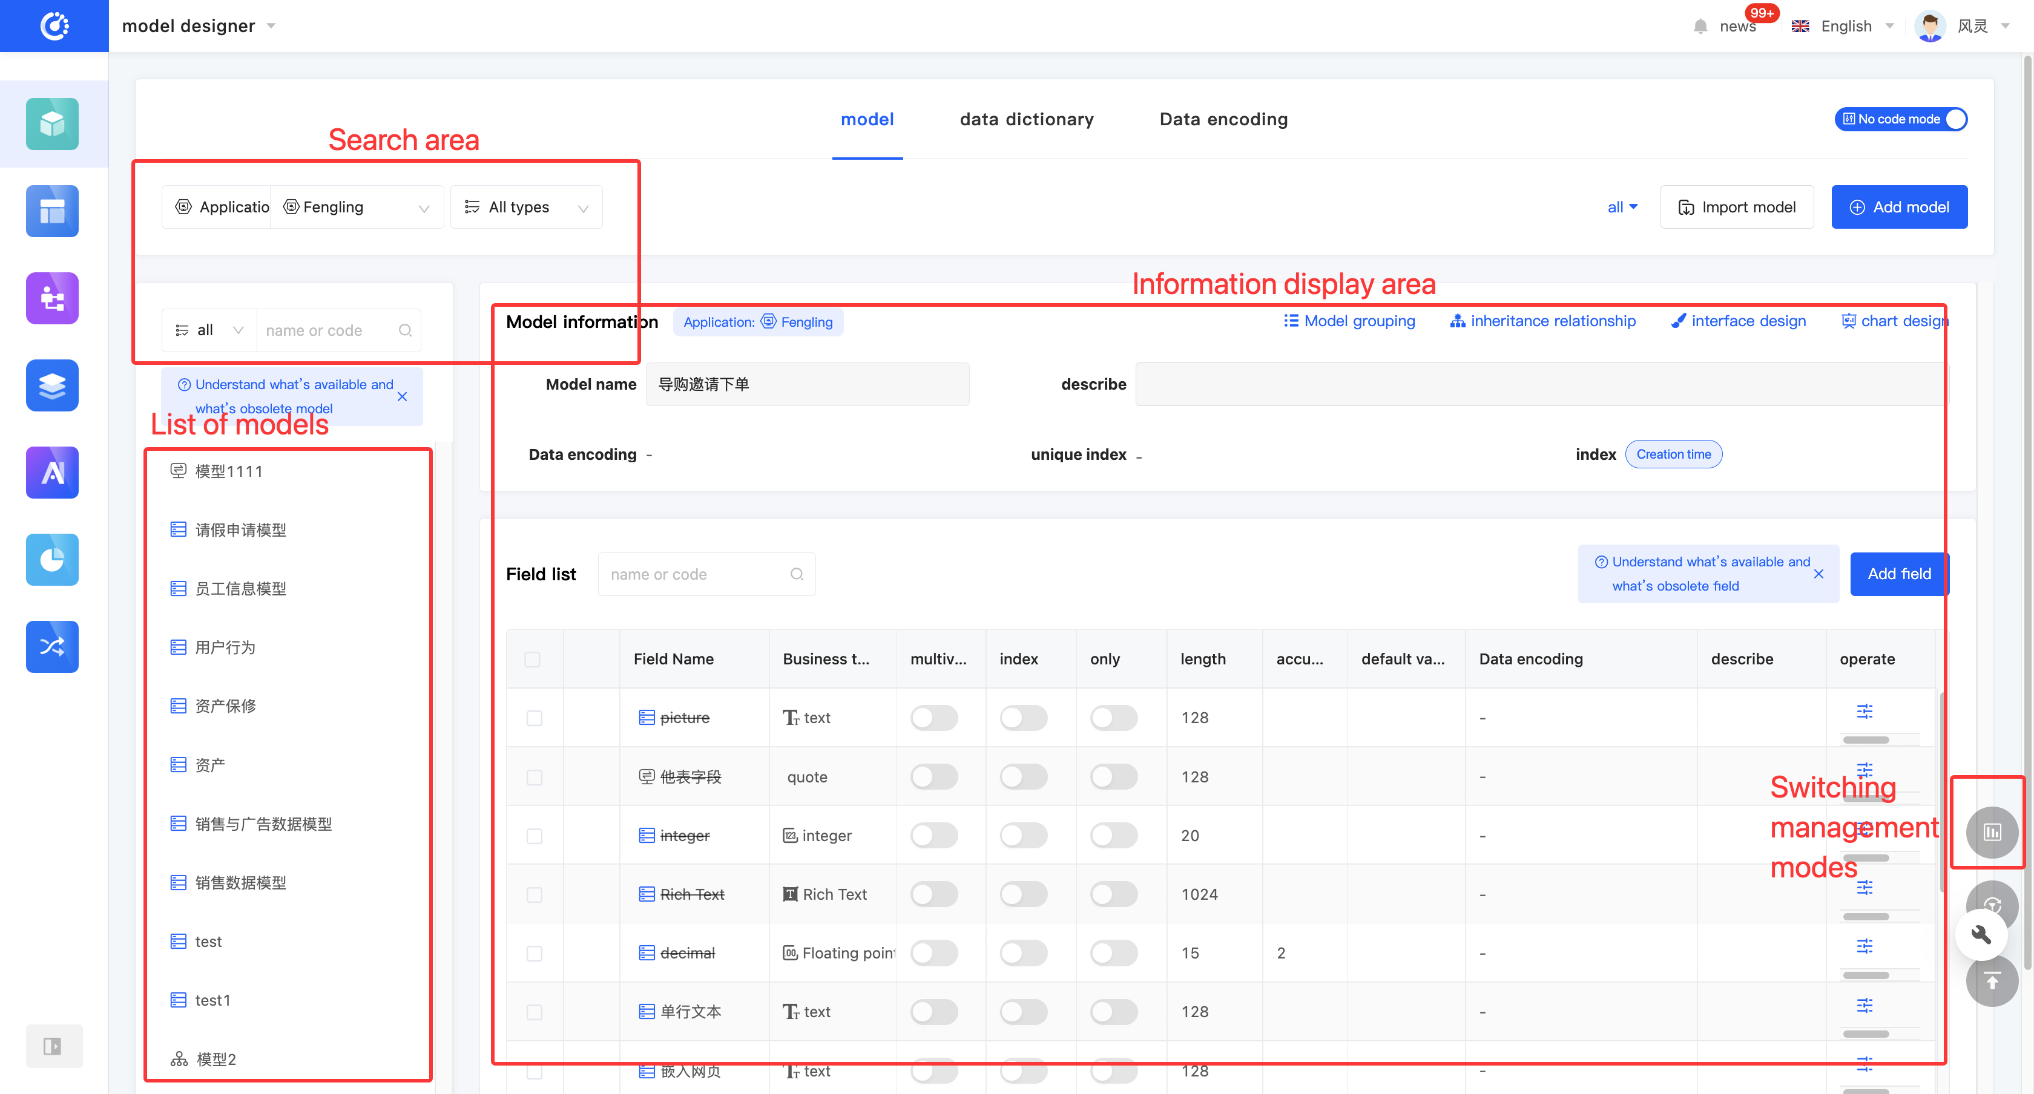Open settings icon for picture field row
The height and width of the screenshot is (1094, 2034).
point(1864,711)
